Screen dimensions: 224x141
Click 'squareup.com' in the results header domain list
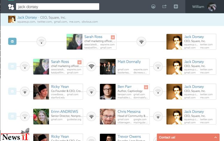[x=26, y=22]
